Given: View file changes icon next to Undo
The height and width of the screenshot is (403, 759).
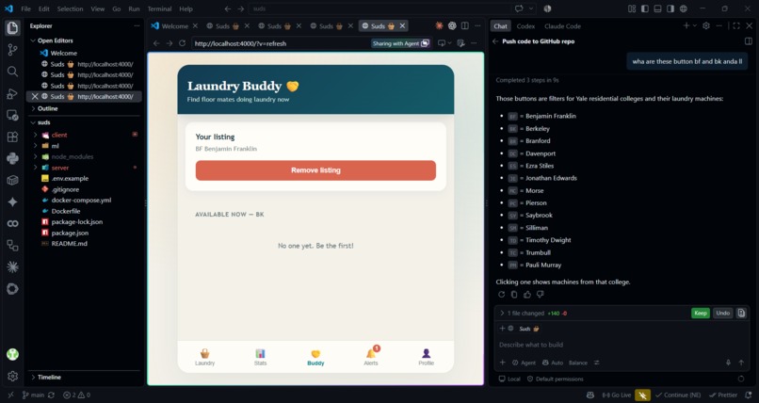Looking at the screenshot, I should tap(741, 313).
